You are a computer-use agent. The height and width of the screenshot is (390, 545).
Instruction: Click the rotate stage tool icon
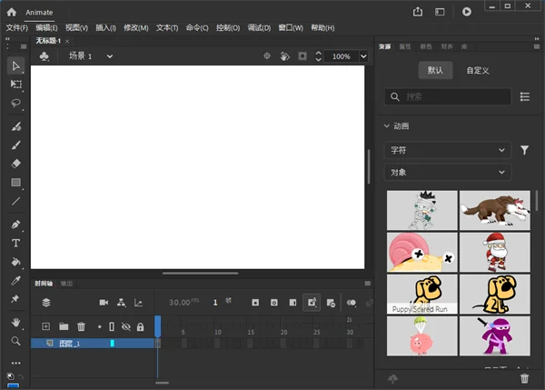click(x=284, y=56)
